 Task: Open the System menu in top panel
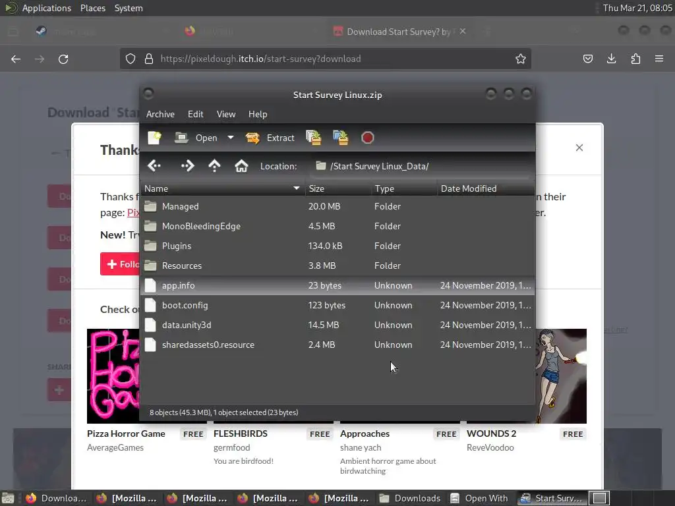click(x=129, y=8)
